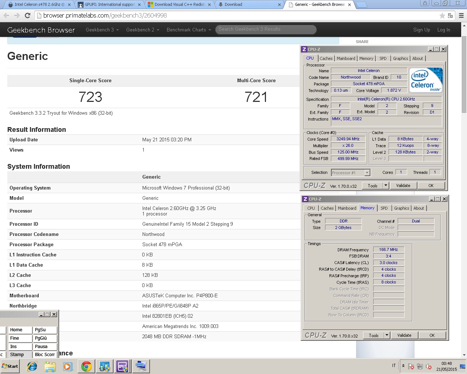Click Validate in CPU-Z Memory window
Image resolution: width=467 pixels, height=374 pixels.
tap(404, 335)
